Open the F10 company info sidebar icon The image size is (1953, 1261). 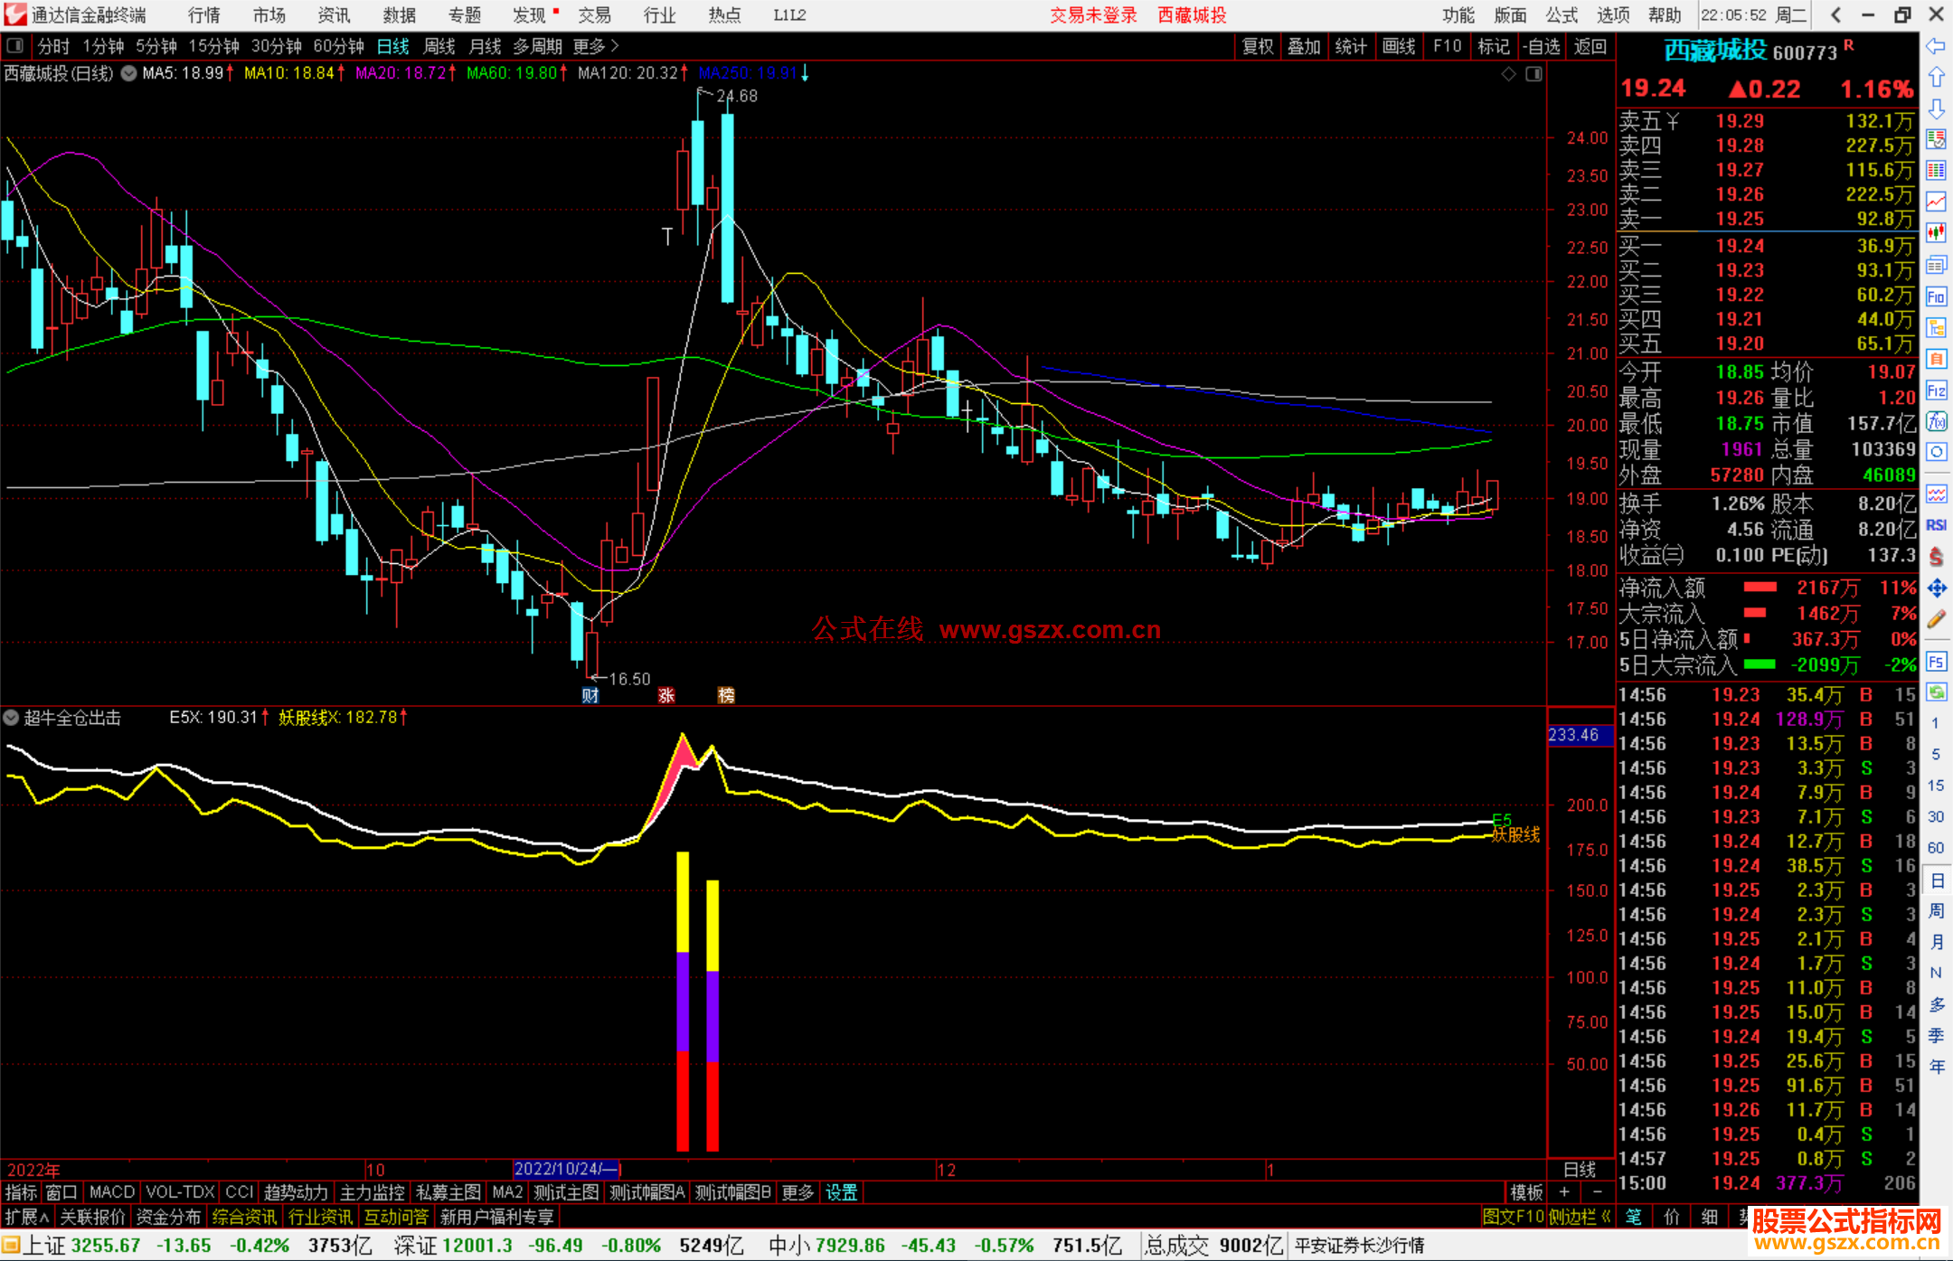1936,297
